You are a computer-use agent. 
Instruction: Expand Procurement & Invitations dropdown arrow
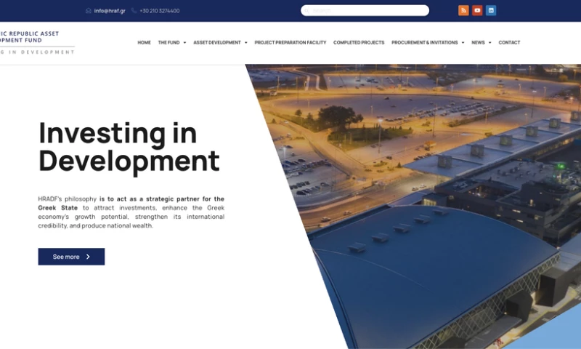(463, 43)
